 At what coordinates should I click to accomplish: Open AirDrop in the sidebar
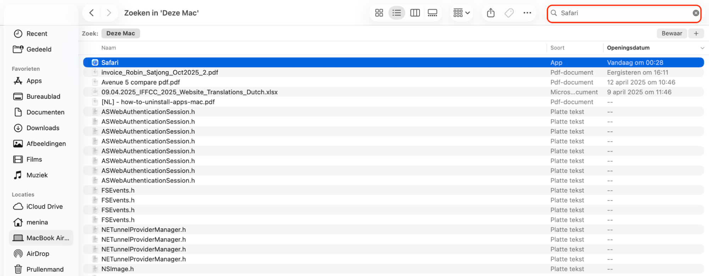(x=38, y=254)
